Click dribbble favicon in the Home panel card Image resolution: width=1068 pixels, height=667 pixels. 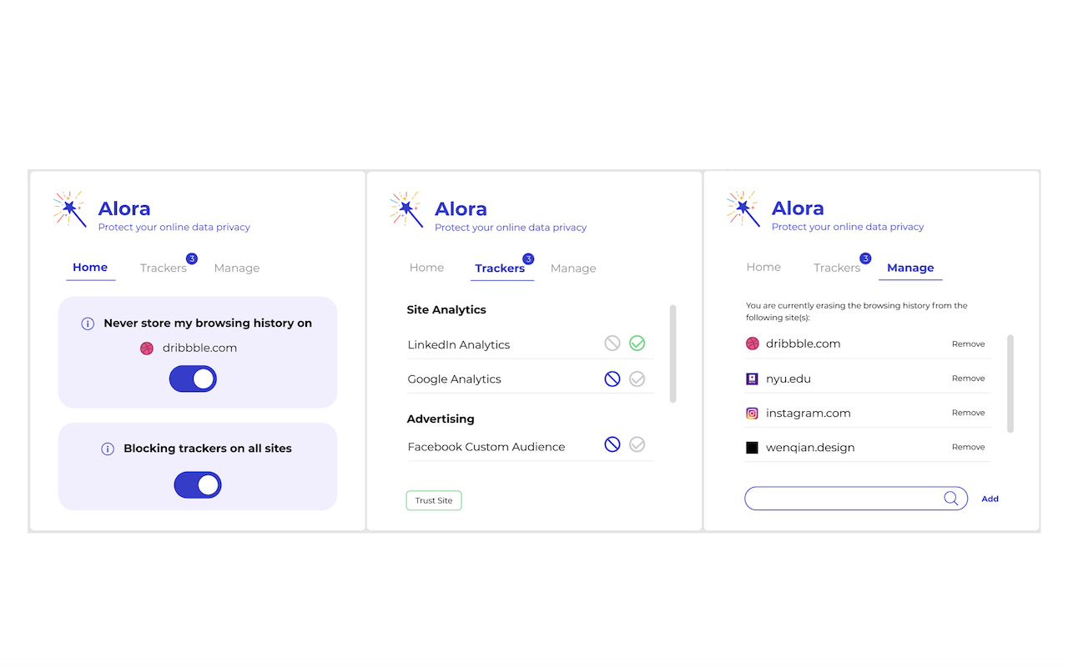[147, 348]
